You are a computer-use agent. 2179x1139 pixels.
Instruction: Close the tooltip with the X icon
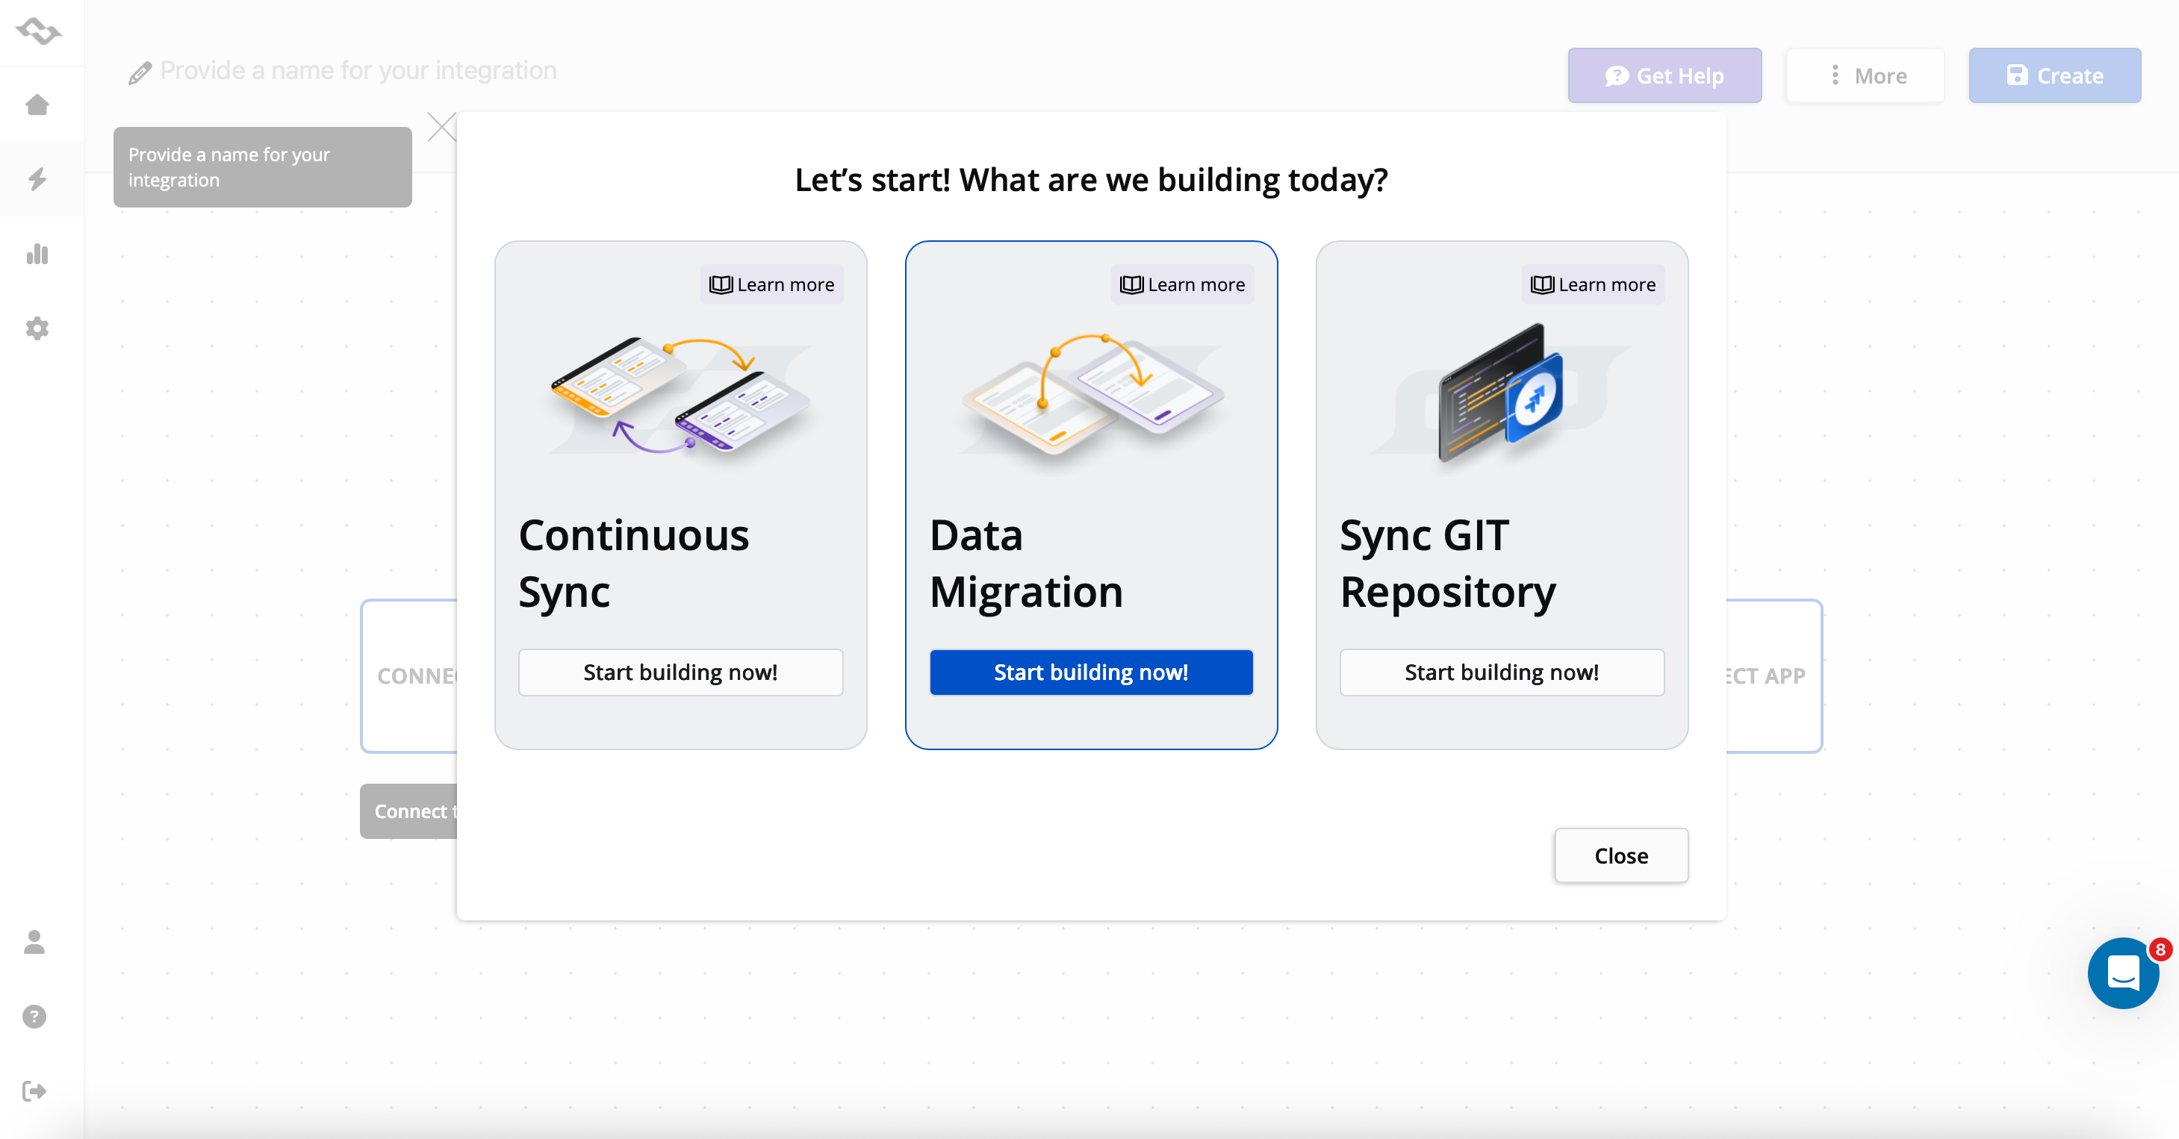point(441,128)
